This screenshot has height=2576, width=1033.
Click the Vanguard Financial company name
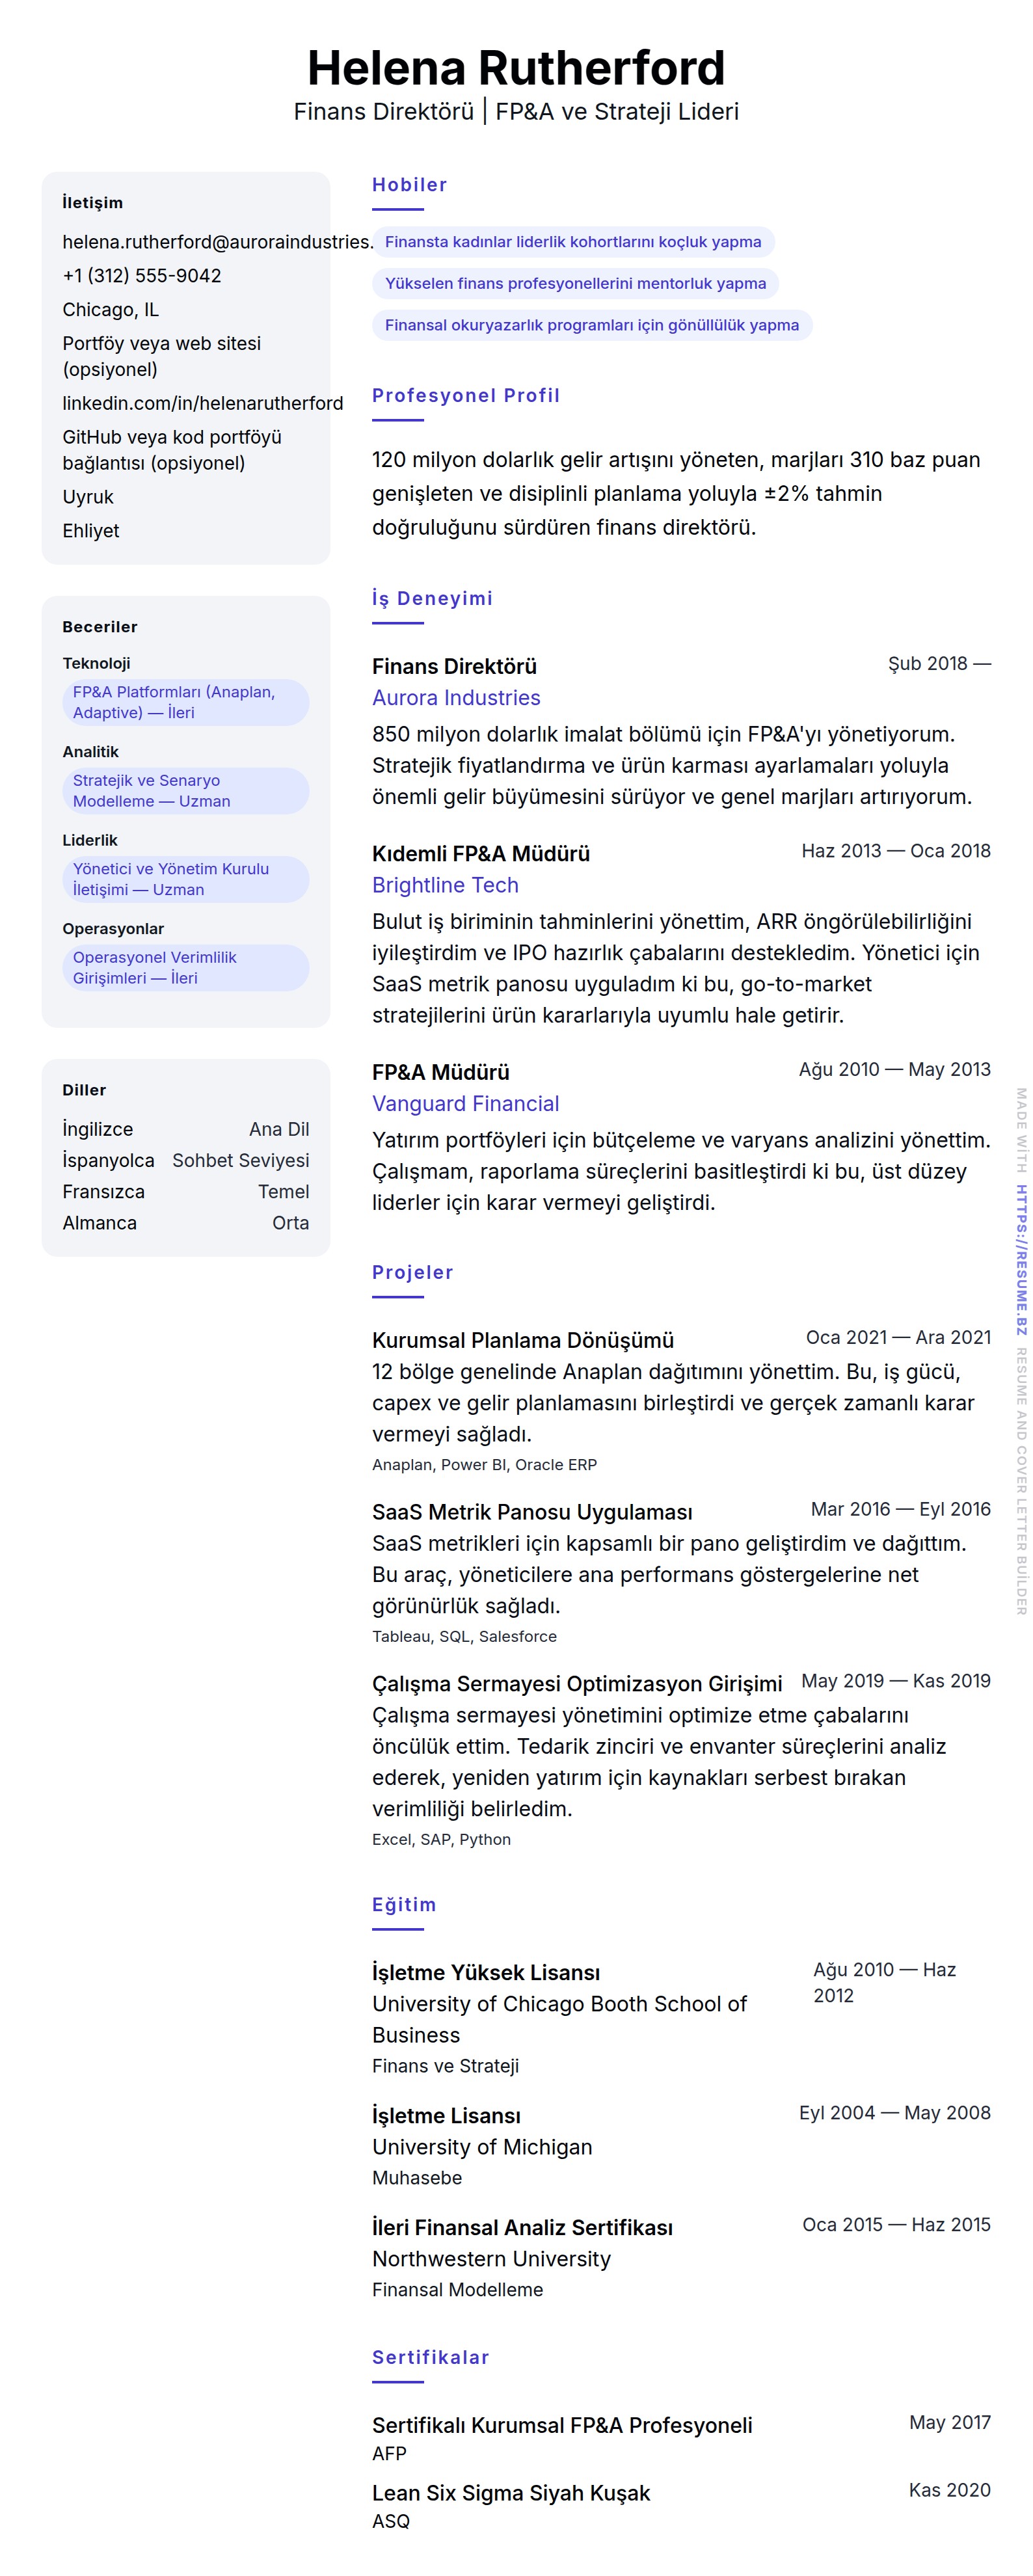click(465, 1104)
